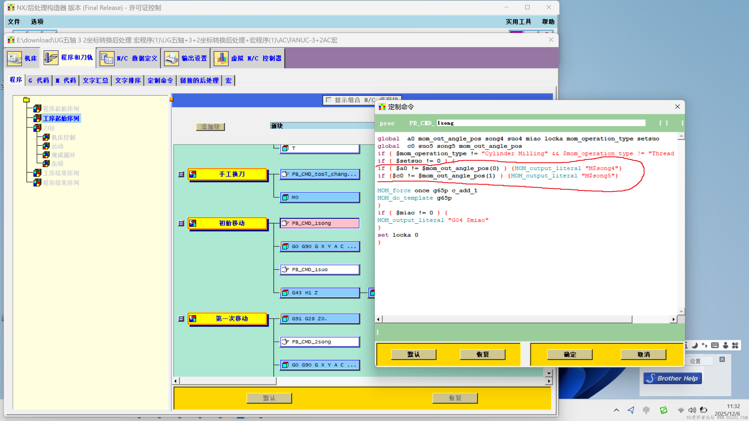Click the 虚拟 N/C 控制器 icon
Viewport: 749px width, 421px height.
click(x=221, y=58)
